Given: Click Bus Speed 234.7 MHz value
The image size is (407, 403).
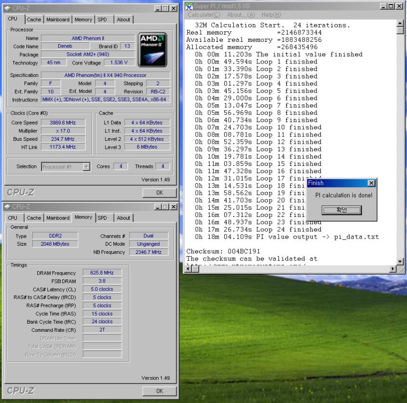Looking at the screenshot, I should (63, 139).
